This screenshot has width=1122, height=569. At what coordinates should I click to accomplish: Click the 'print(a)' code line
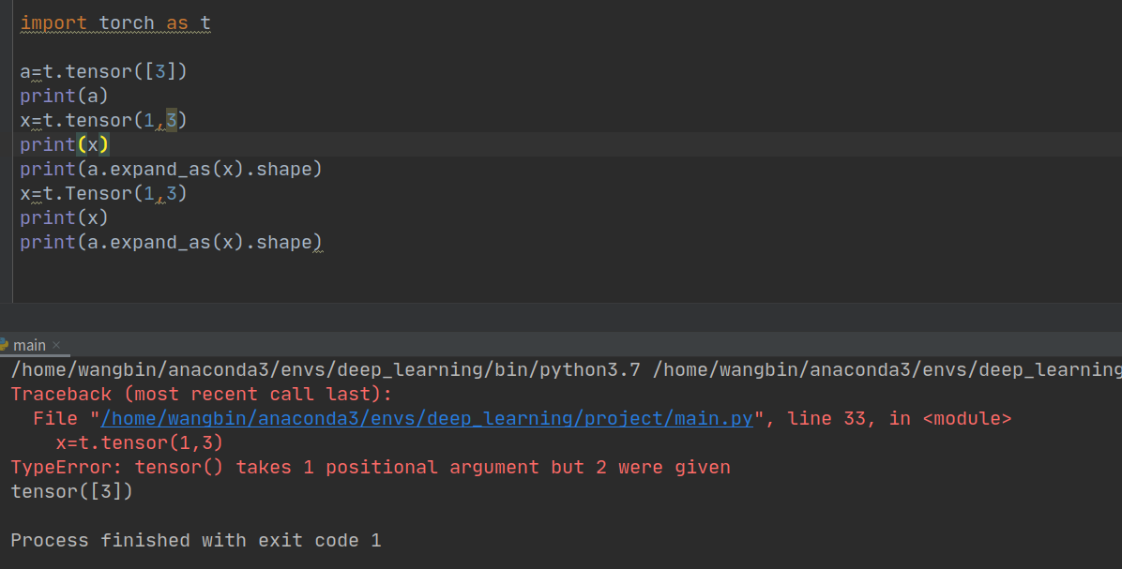pos(65,96)
